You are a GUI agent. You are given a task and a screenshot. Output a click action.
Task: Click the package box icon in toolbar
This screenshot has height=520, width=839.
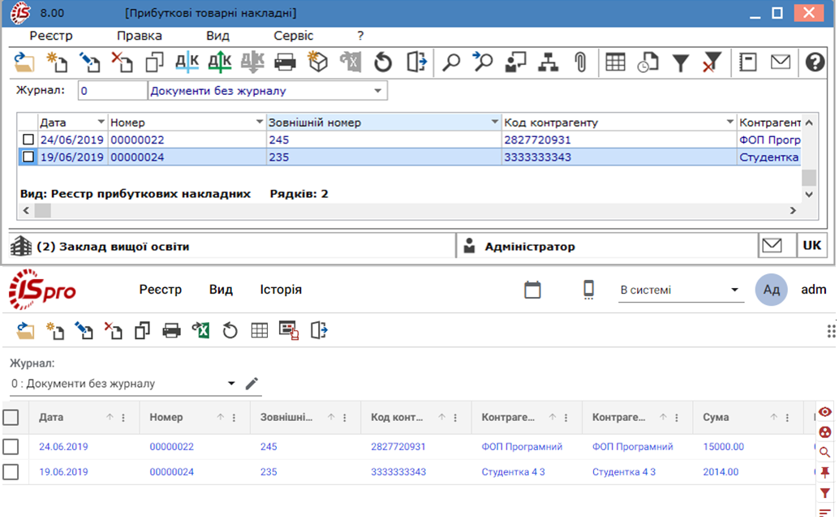click(318, 62)
